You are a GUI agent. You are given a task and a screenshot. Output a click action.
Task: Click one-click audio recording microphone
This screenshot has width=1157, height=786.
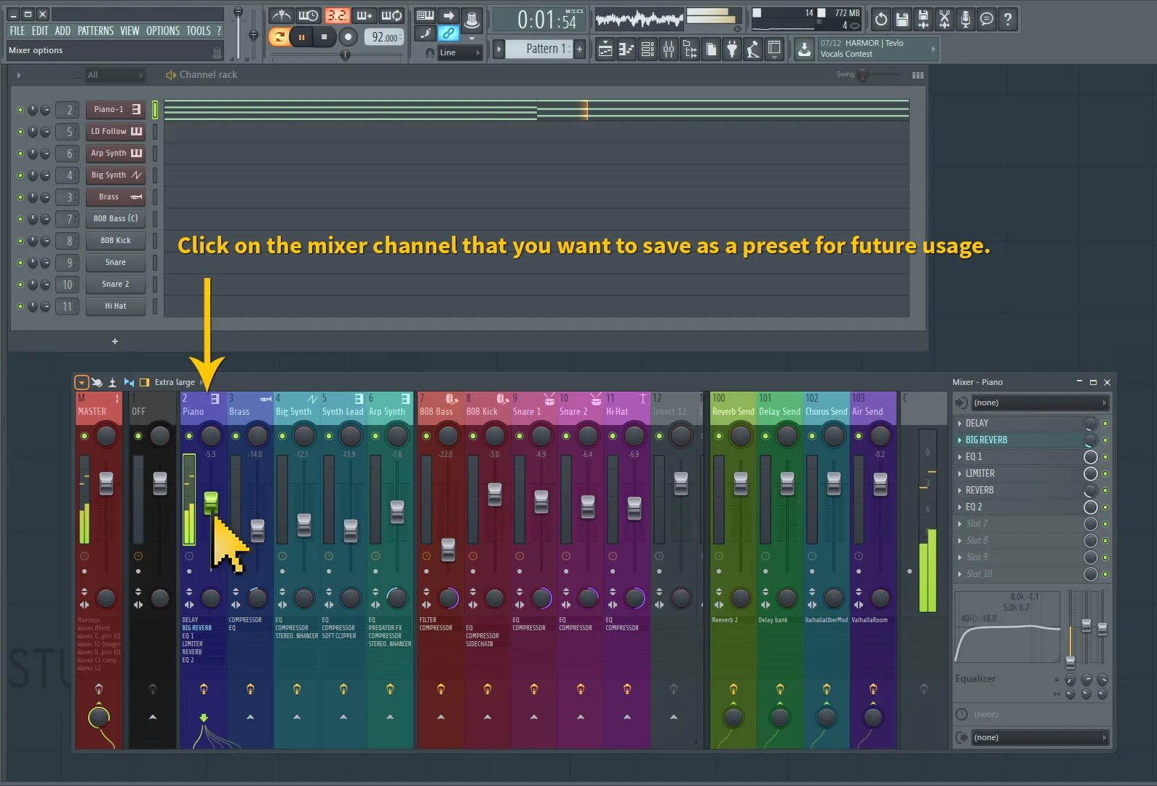965,20
